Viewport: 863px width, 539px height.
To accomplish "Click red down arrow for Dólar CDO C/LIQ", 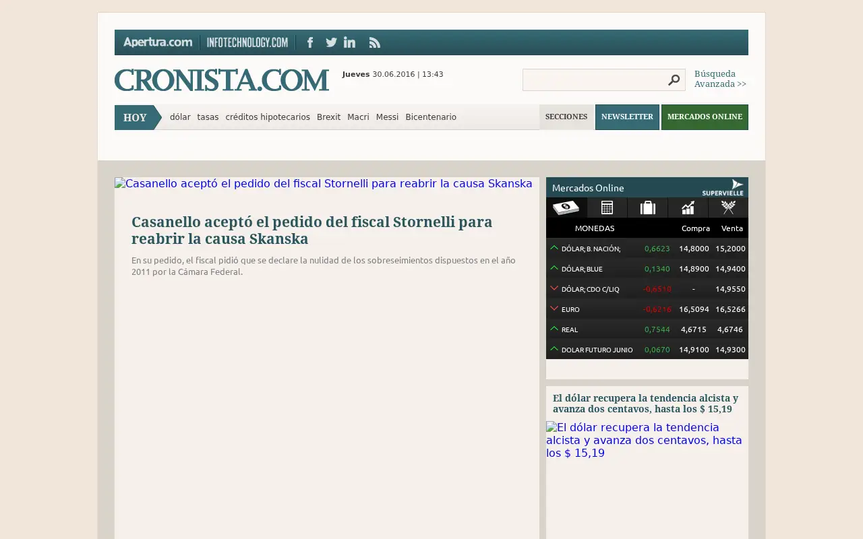I will (554, 288).
